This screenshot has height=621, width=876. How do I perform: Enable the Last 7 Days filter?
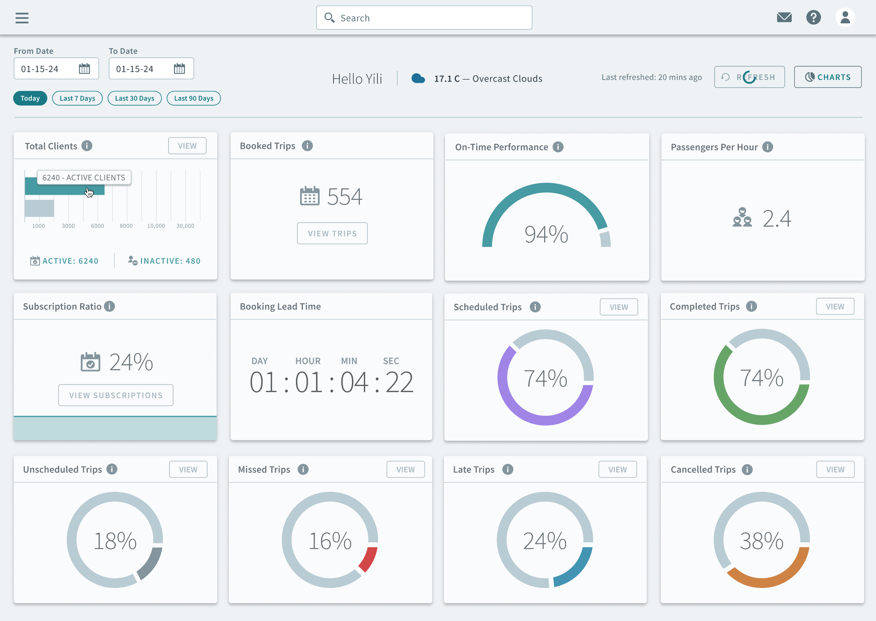coord(77,98)
